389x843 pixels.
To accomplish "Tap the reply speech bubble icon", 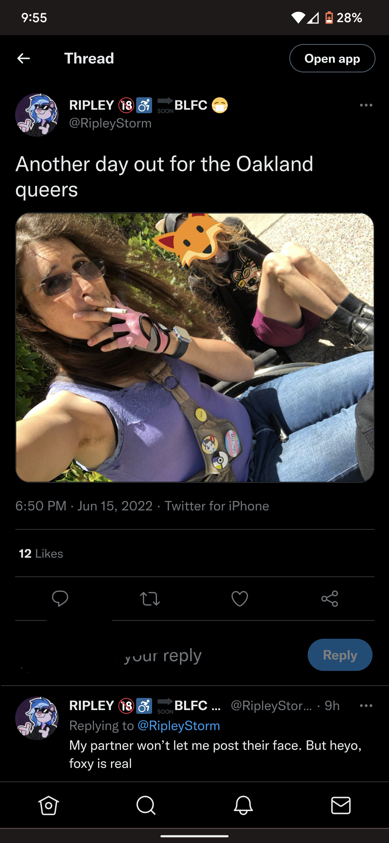I will click(x=60, y=598).
